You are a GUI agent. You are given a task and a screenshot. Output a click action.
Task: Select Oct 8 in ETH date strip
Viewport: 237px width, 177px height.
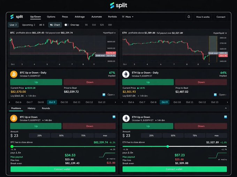153,102
